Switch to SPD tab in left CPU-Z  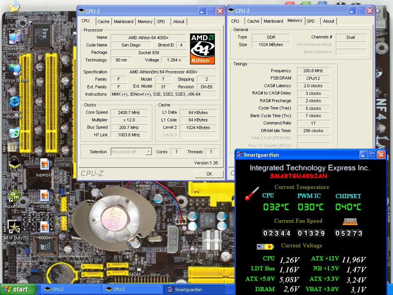[x=161, y=22]
